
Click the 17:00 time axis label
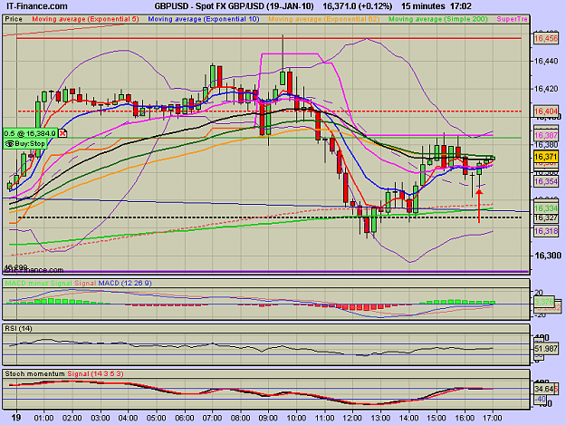(x=493, y=418)
